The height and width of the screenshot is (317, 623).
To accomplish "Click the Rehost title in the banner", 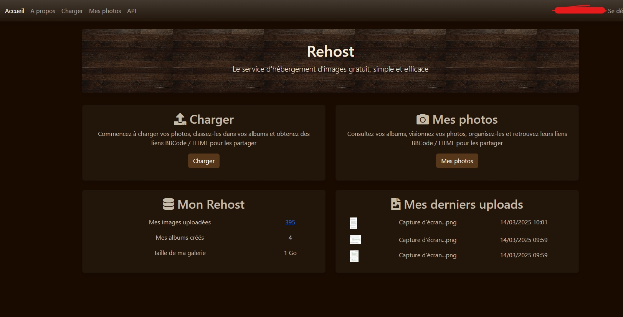I will click(x=331, y=51).
